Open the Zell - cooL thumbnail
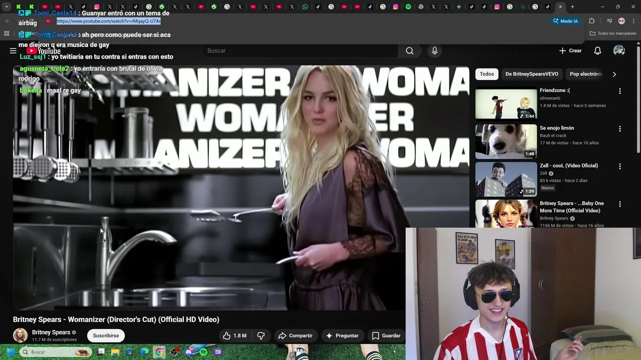 pyautogui.click(x=506, y=179)
